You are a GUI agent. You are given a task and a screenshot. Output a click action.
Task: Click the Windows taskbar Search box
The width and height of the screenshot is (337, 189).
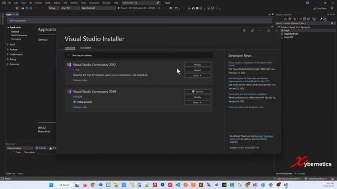[64, 185]
